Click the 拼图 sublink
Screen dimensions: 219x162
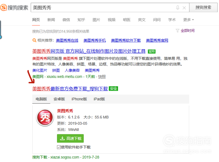[x=56, y=70]
